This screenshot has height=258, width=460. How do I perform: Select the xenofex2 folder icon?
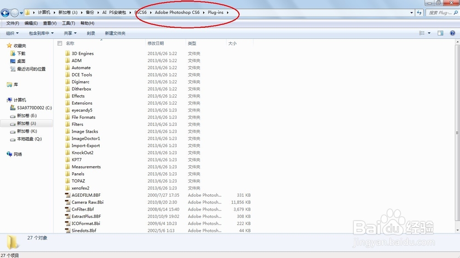[68, 188]
